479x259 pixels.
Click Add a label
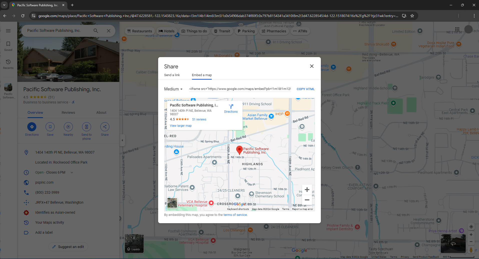[x=44, y=232]
